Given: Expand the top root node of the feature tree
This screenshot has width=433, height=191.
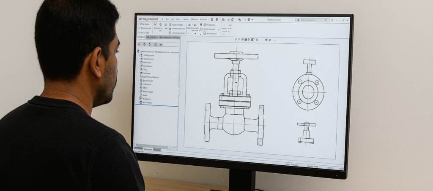Looking at the screenshot, I should pos(139,52).
